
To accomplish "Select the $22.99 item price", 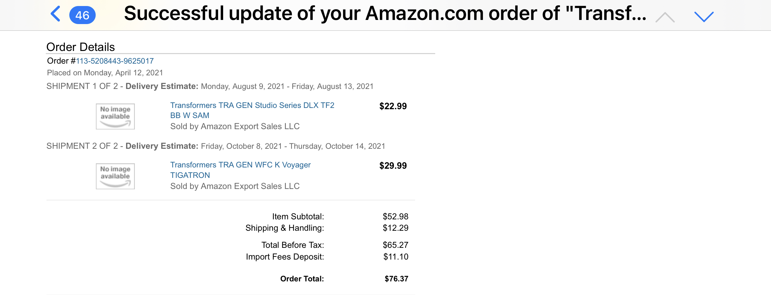I will pyautogui.click(x=393, y=106).
